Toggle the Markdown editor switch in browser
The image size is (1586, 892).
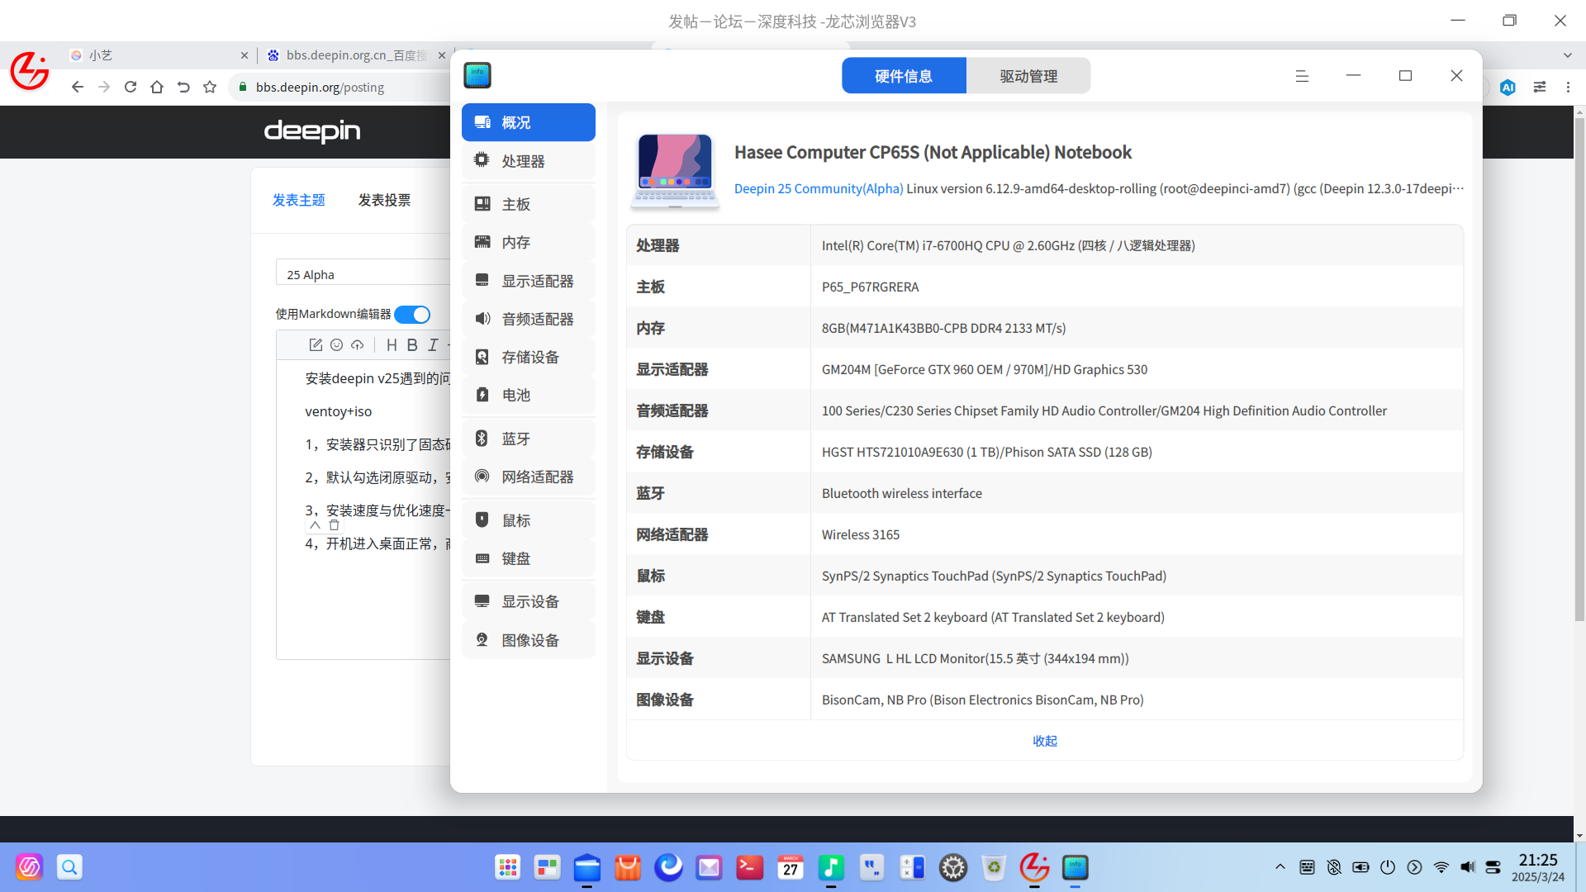412,315
